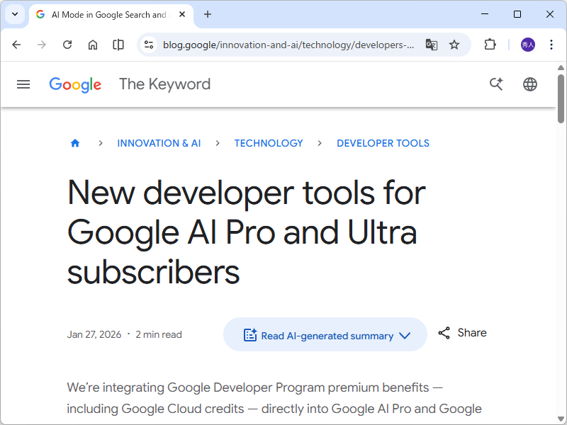Click the Share button
Screen dimensions: 567x425
click(x=462, y=333)
